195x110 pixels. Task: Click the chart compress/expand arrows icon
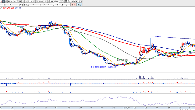pos(60,1)
